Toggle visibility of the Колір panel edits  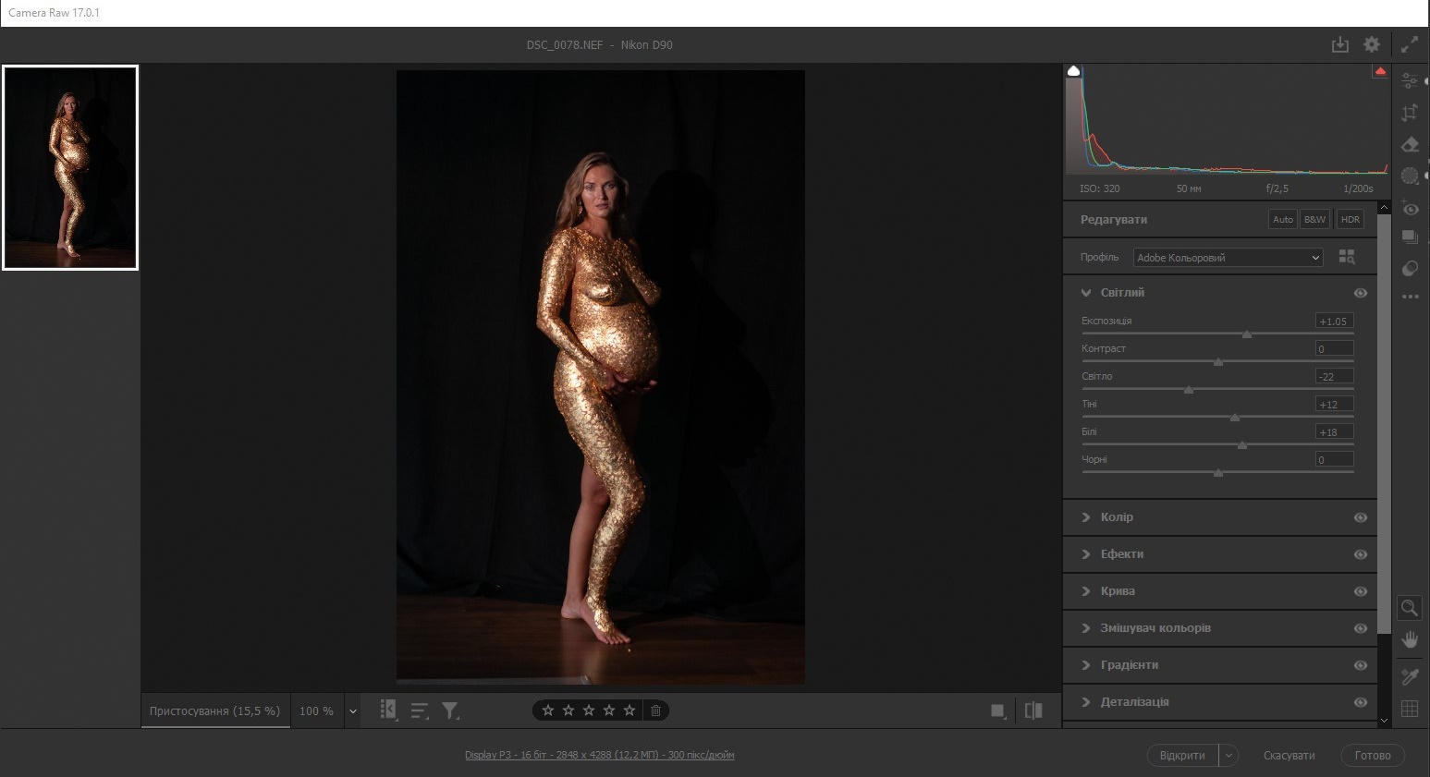(x=1361, y=517)
